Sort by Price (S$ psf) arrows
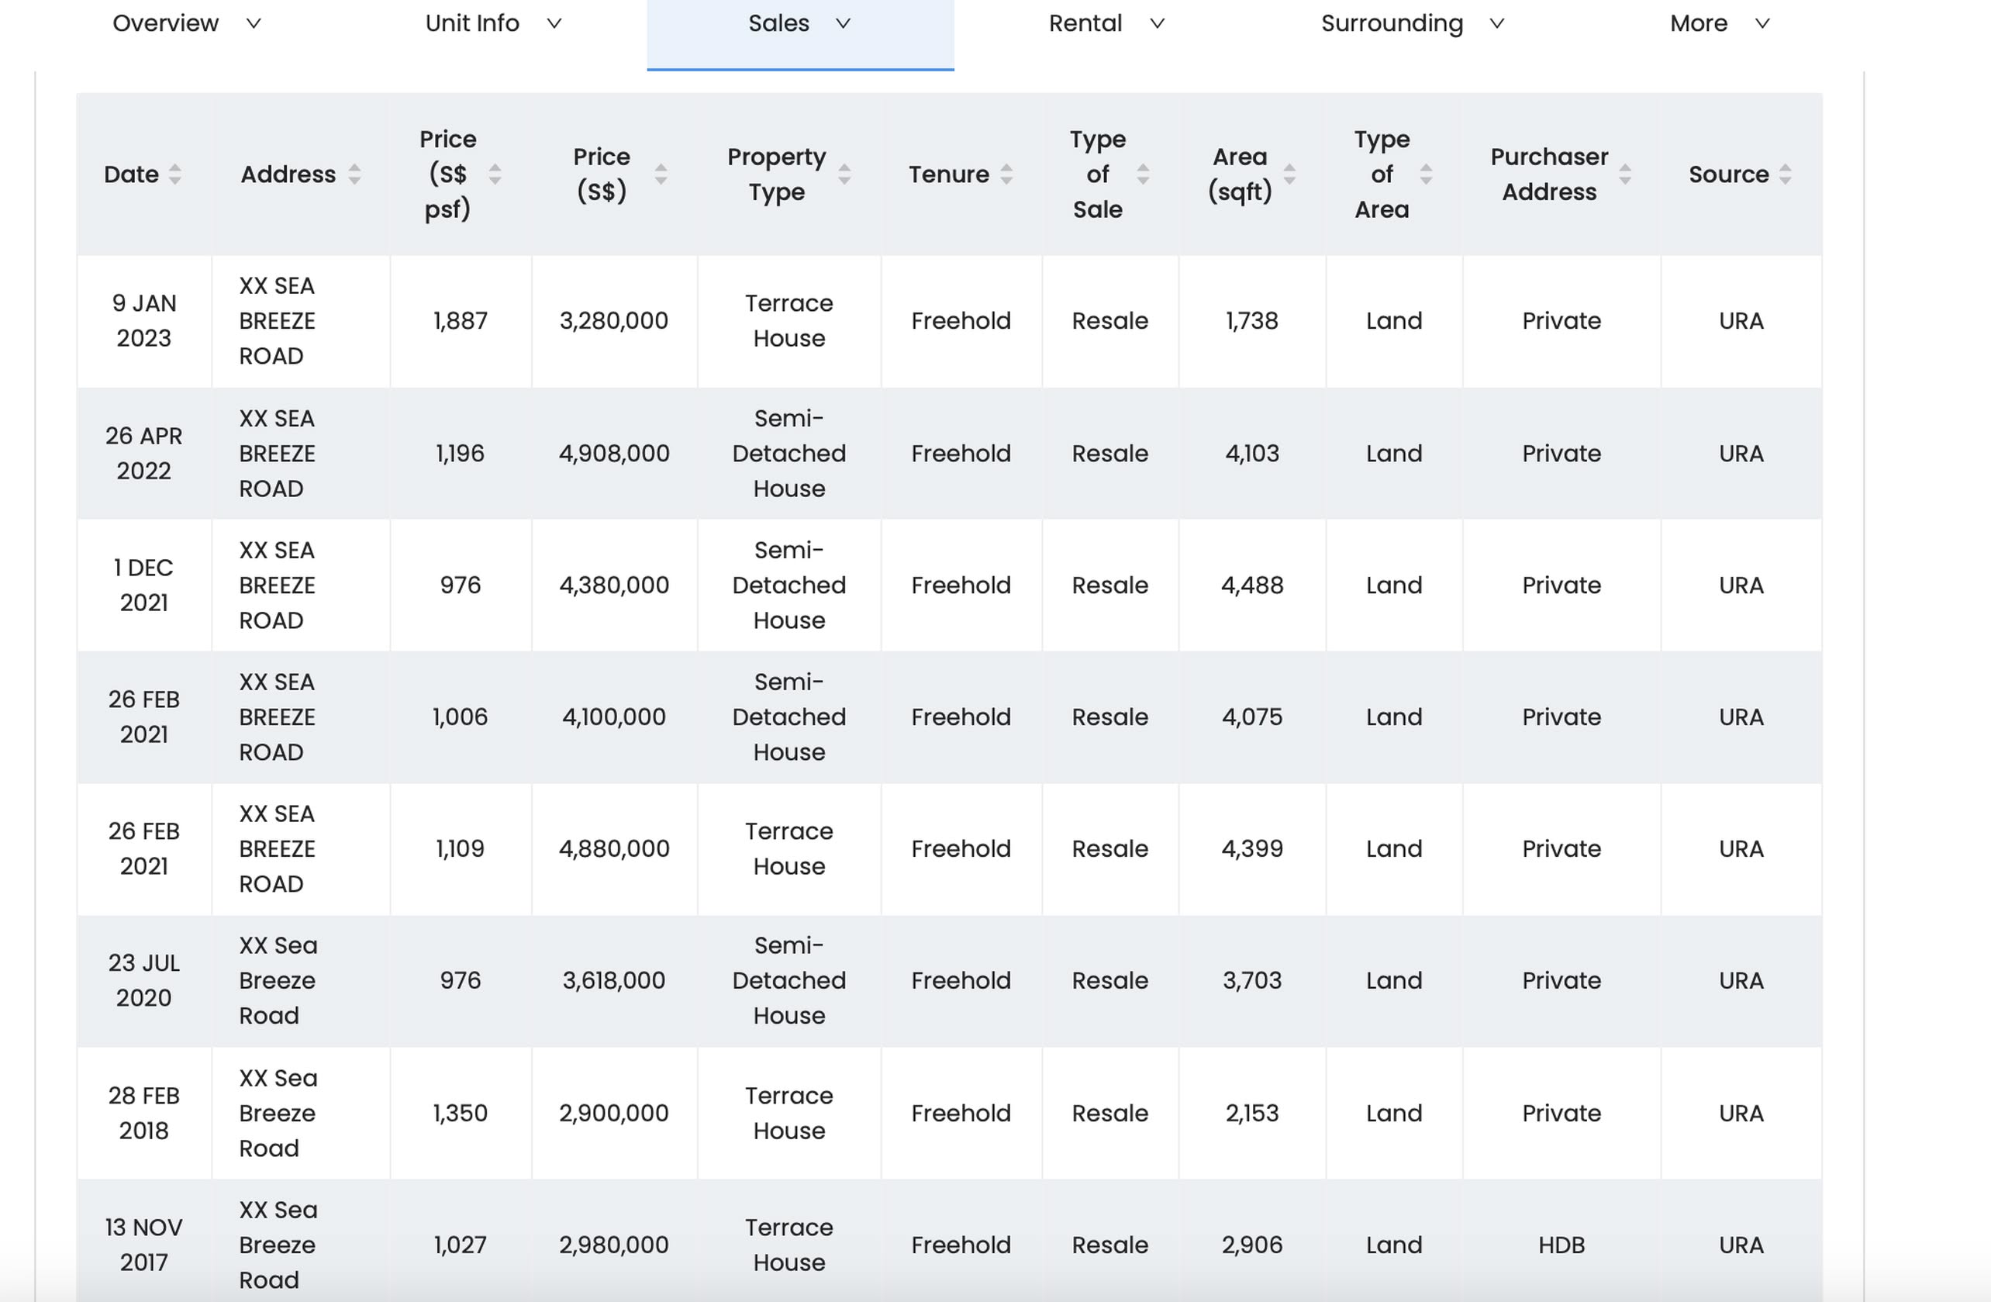Image resolution: width=1991 pixels, height=1302 pixels. point(495,174)
